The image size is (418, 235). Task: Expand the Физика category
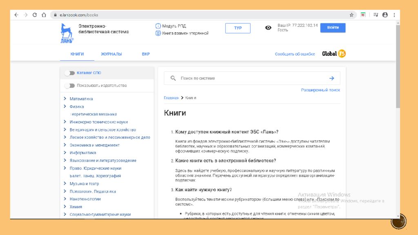pos(65,106)
